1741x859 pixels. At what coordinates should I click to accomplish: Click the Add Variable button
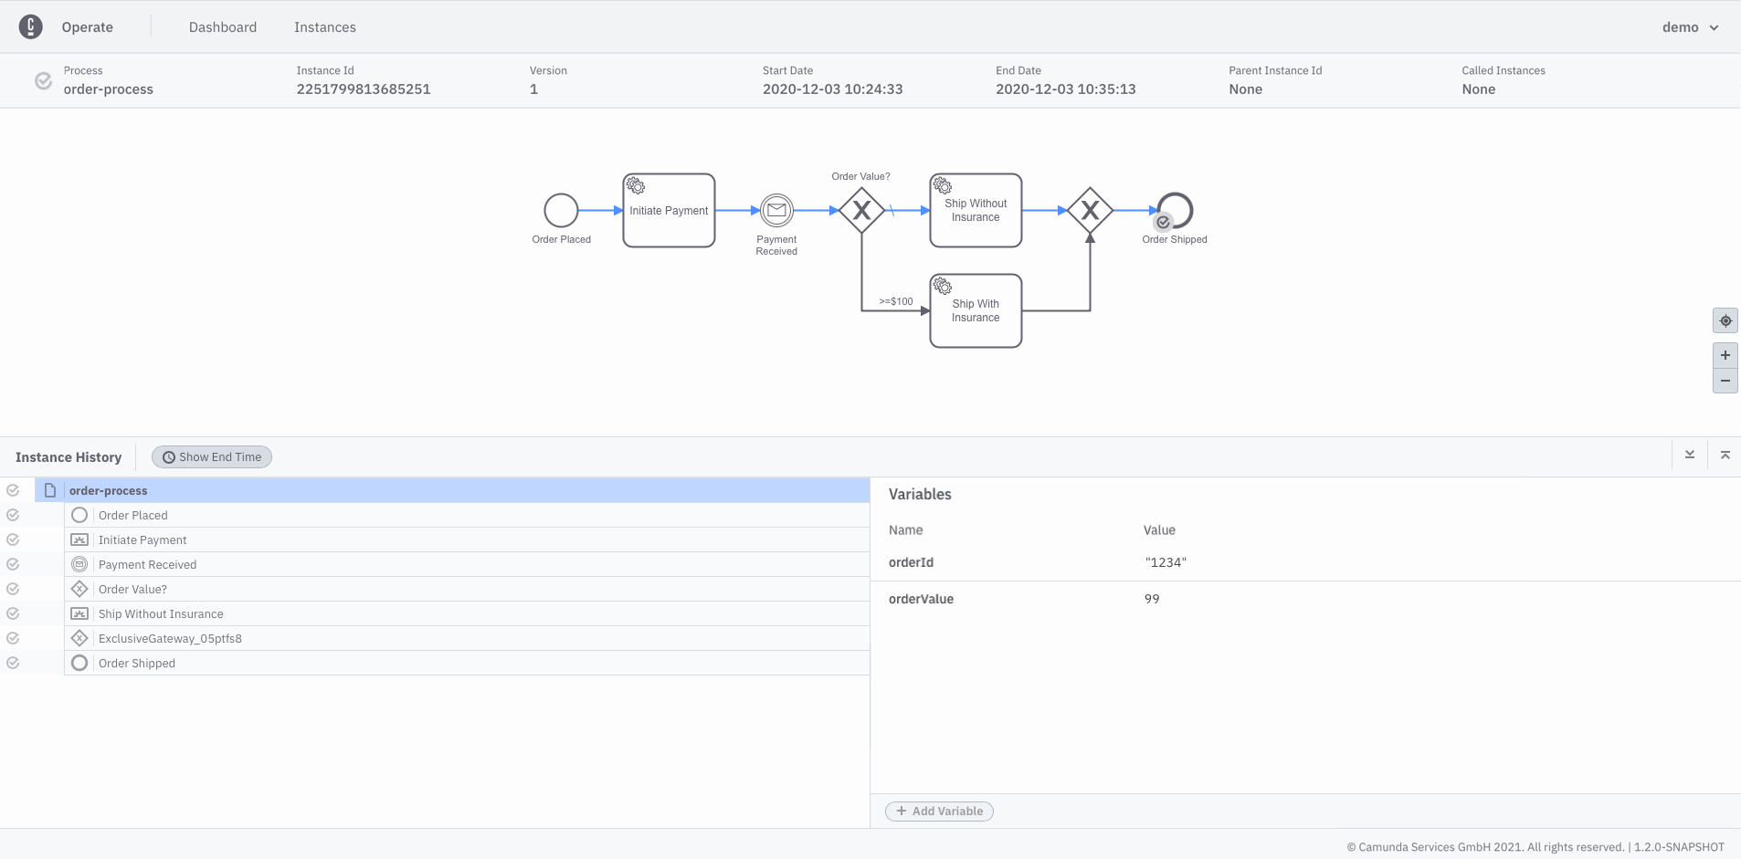pos(938,811)
